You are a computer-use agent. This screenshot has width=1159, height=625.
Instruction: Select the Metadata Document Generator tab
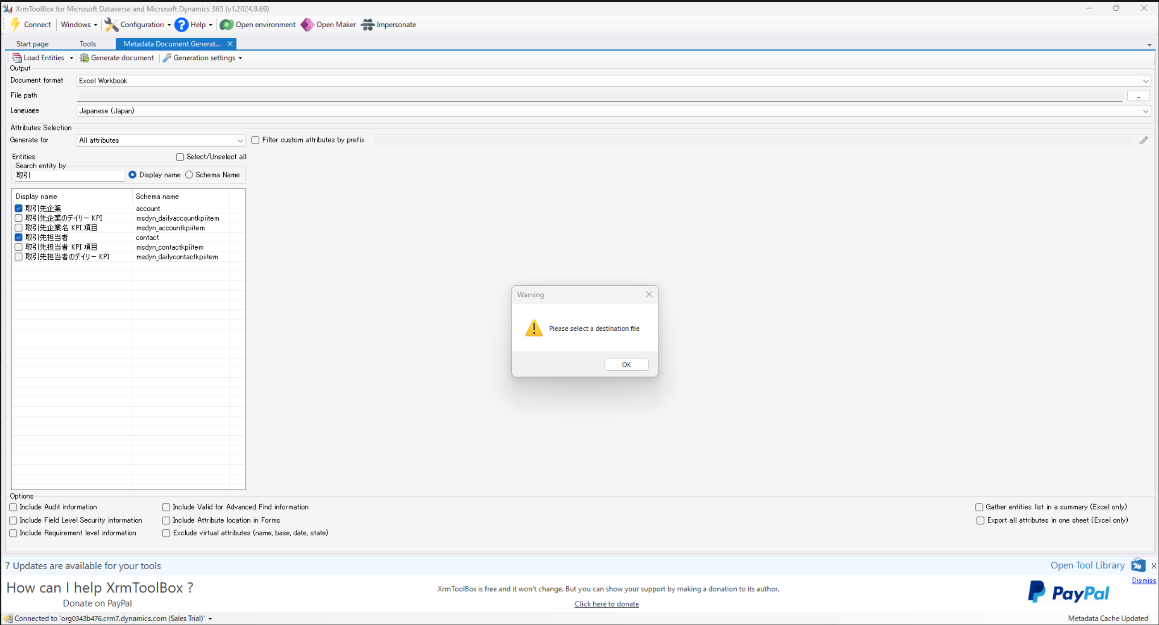click(x=172, y=44)
